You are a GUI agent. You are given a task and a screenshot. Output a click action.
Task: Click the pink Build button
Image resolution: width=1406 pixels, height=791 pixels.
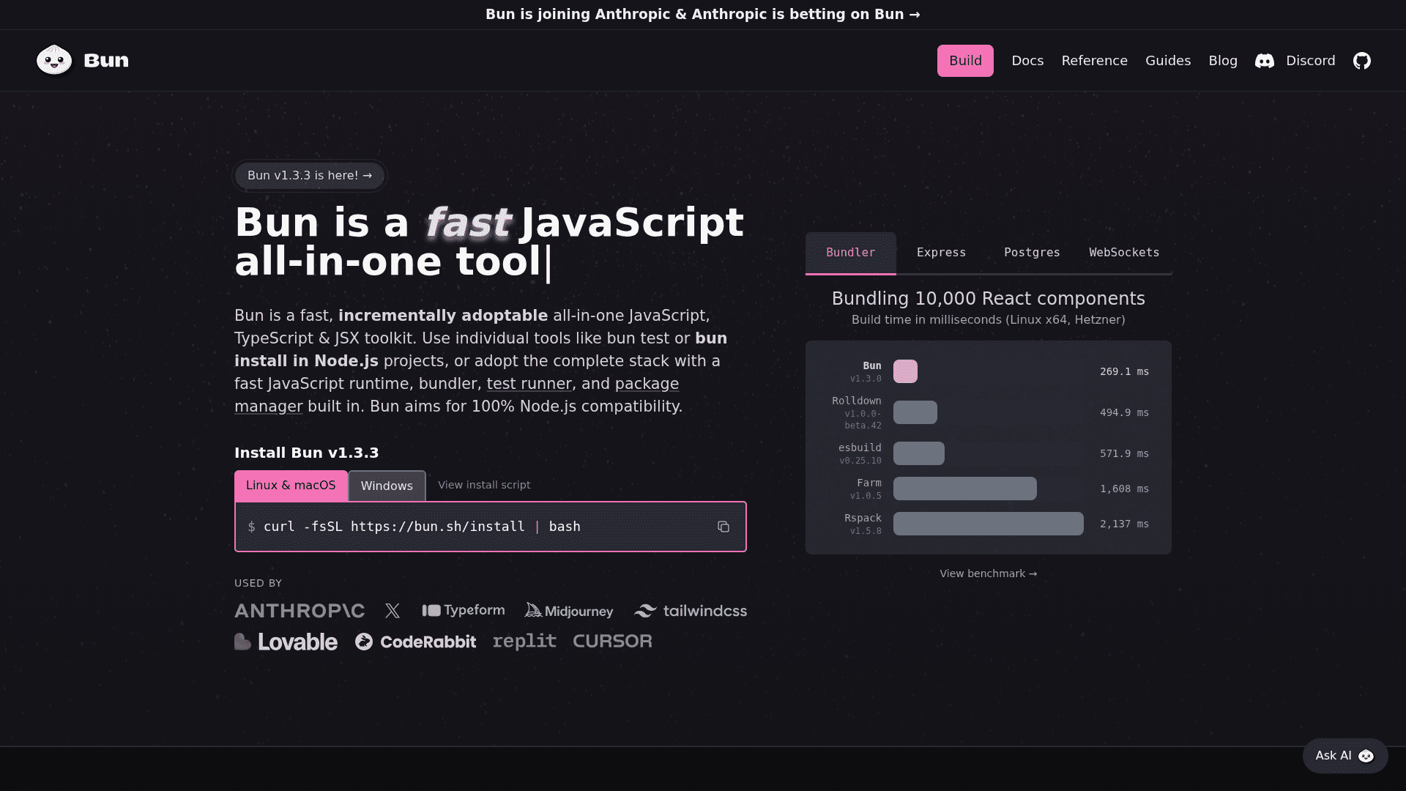coord(965,61)
